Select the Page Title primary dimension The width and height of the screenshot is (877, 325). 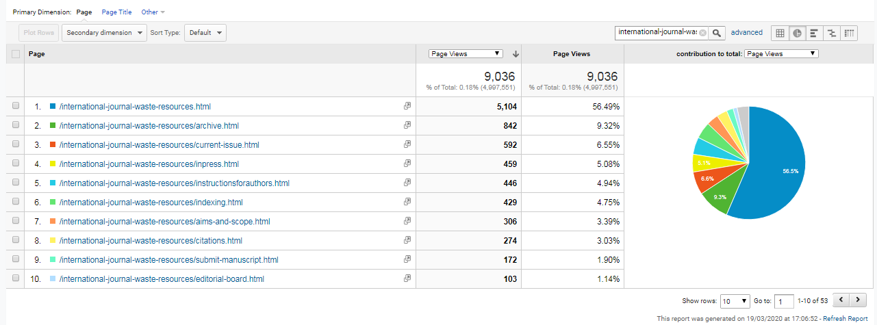116,12
